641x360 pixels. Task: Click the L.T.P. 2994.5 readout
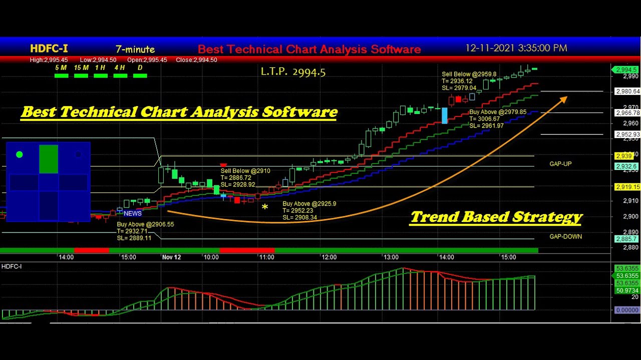(x=293, y=72)
